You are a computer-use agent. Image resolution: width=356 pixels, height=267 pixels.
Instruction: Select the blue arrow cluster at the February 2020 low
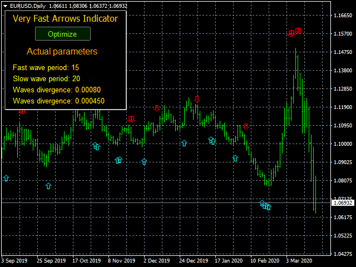tap(265, 205)
